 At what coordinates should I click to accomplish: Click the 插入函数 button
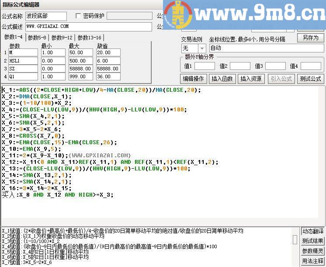coord(222,79)
